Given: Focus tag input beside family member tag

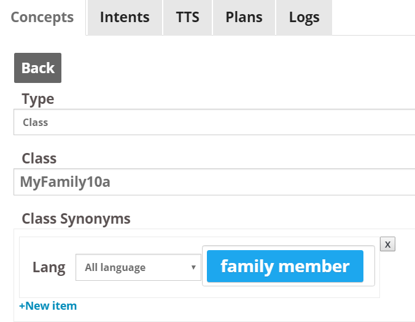Looking at the screenshot, I should [x=369, y=266].
